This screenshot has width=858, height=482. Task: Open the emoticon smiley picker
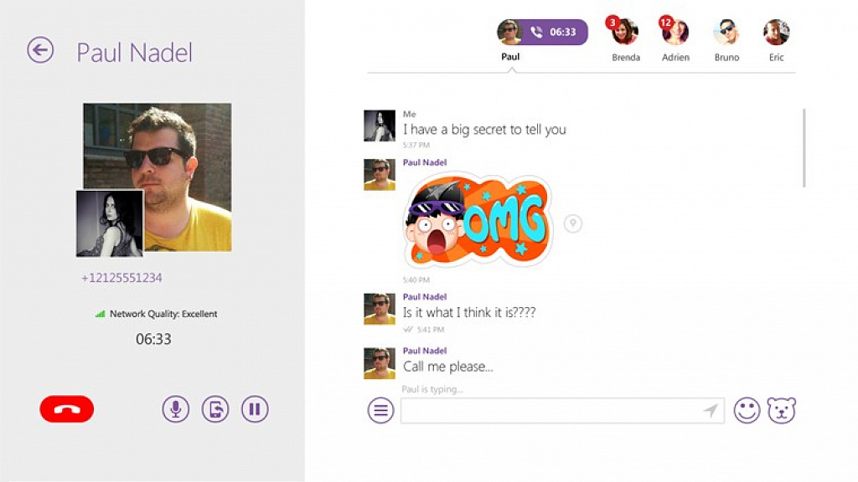point(747,410)
